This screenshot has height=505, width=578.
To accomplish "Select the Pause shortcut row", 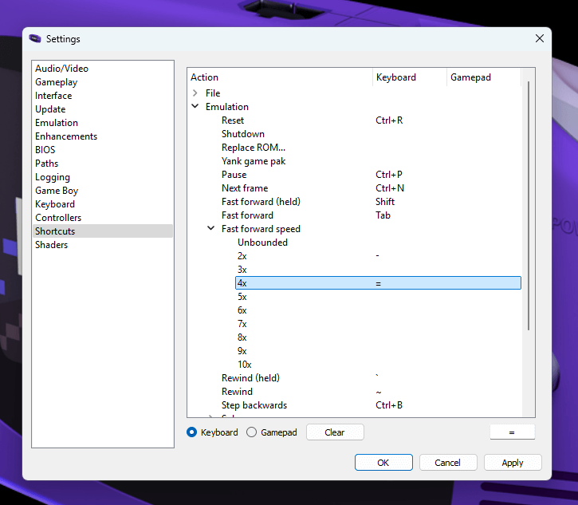I will [x=234, y=175].
